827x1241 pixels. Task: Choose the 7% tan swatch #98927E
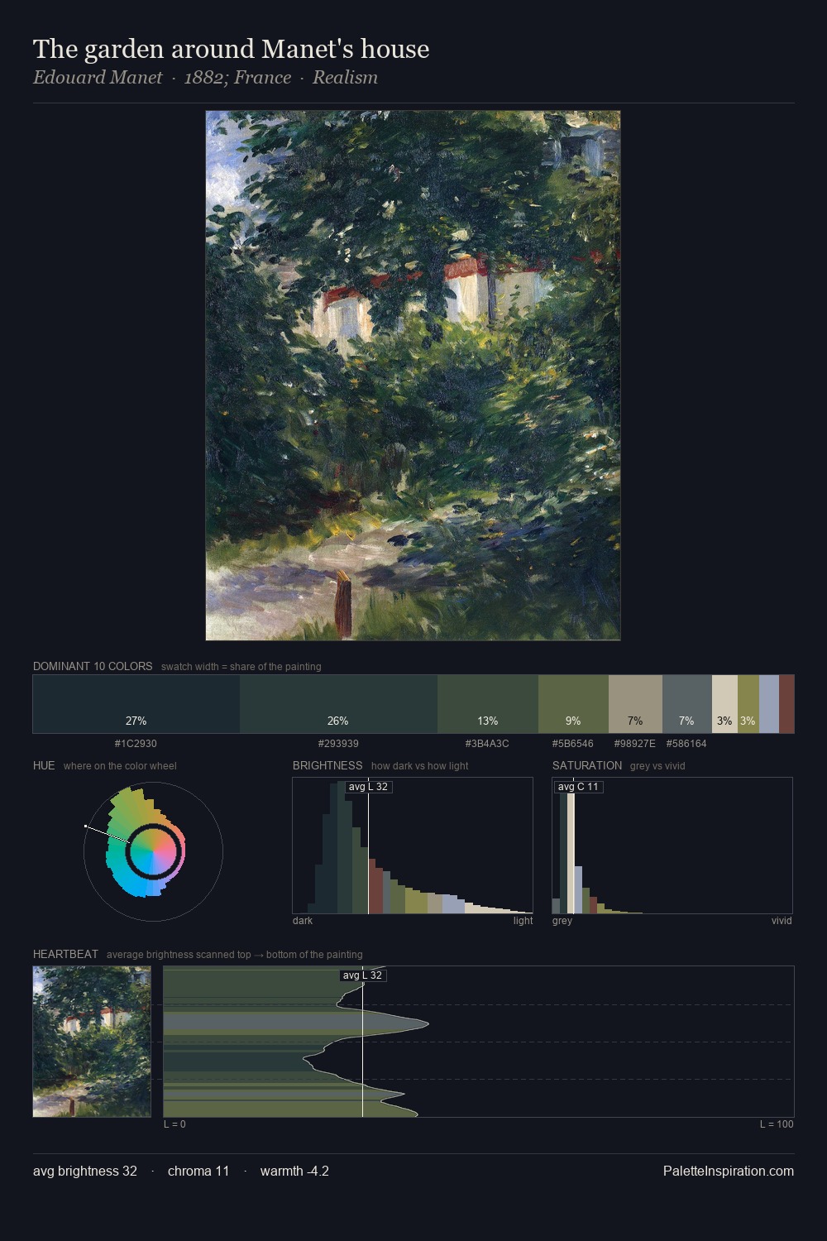(x=635, y=704)
